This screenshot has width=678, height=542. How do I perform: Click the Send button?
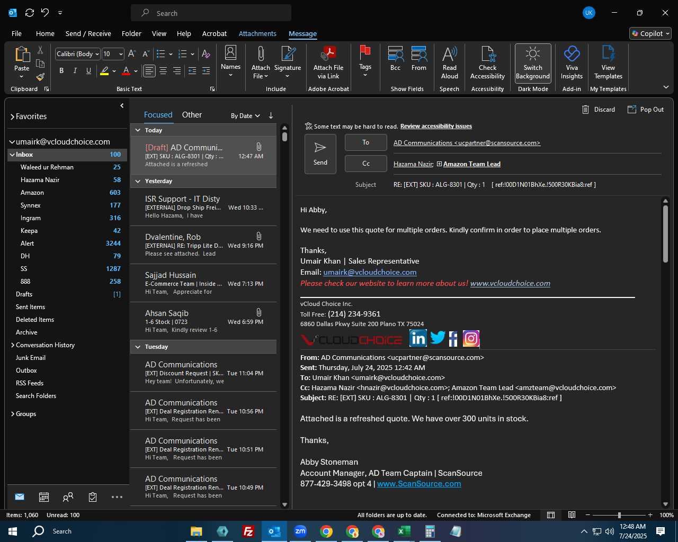pos(320,154)
